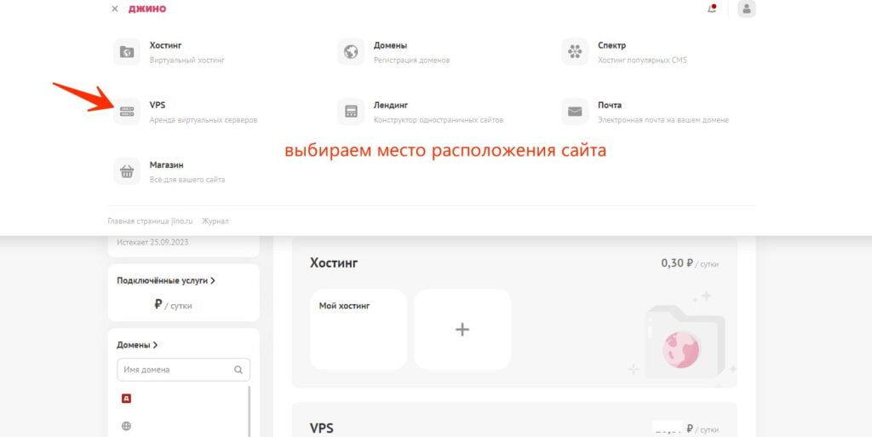Select the red Д domain icon
The image size is (872, 437).
pos(126,399)
